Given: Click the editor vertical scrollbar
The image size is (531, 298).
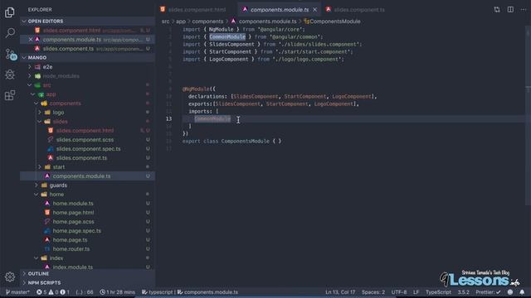Looking at the screenshot, I should pos(528,115).
